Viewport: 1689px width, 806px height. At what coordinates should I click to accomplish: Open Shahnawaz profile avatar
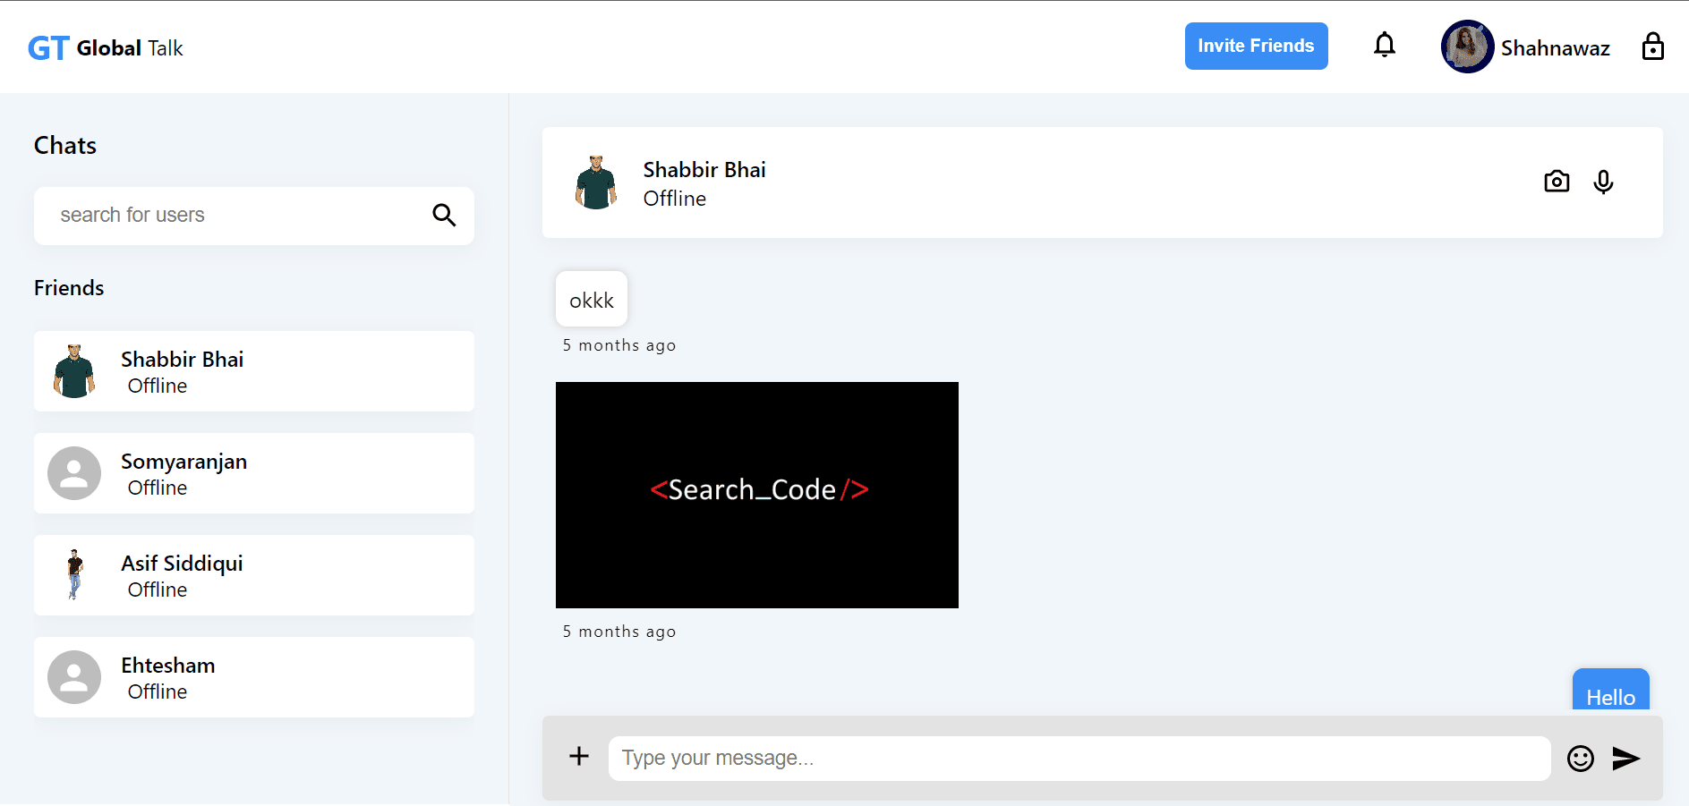point(1467,47)
